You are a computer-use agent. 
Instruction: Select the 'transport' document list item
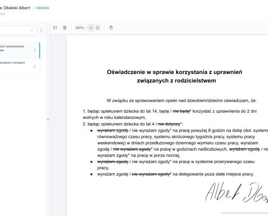pyautogui.click(x=19, y=66)
